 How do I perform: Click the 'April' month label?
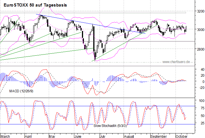click(x=28, y=136)
